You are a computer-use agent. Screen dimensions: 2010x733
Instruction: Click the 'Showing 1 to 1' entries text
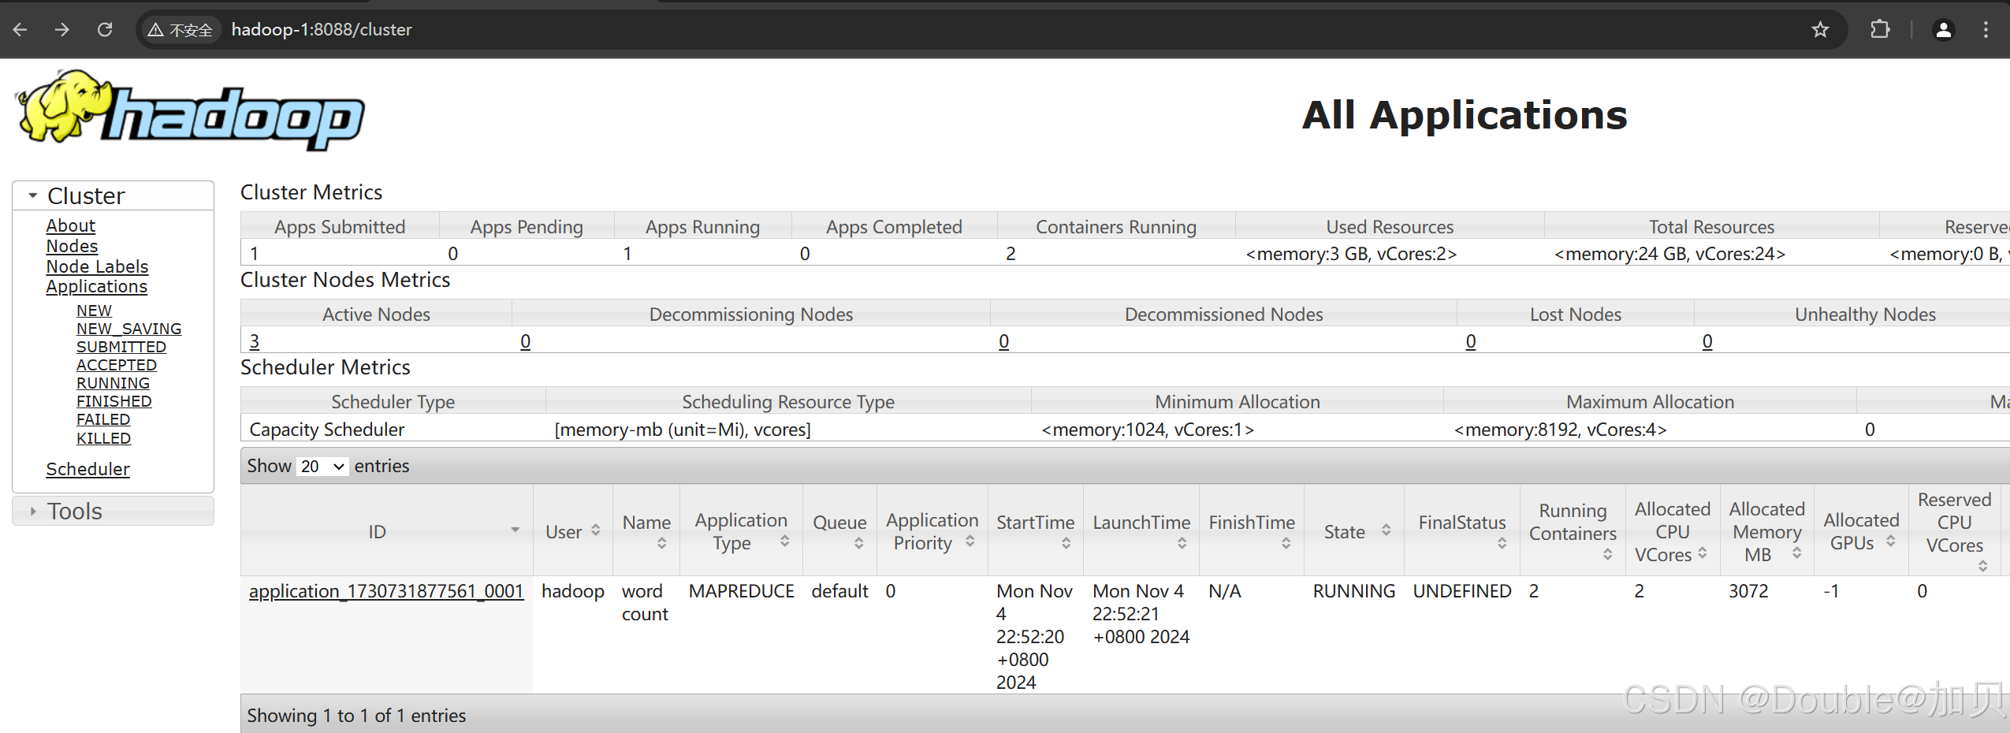click(356, 716)
